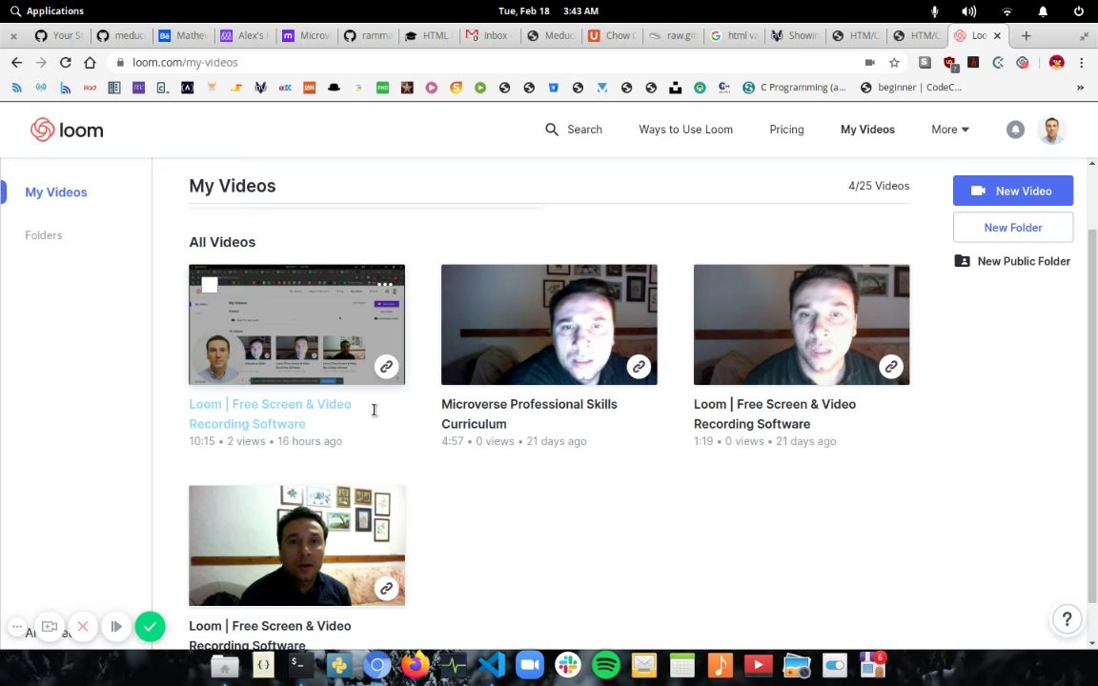The image size is (1098, 686).
Task: Open Firefox from the dock
Action: point(416,664)
